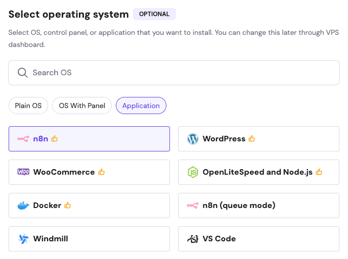
Task: Click the WordPress logo icon
Action: 193,139
